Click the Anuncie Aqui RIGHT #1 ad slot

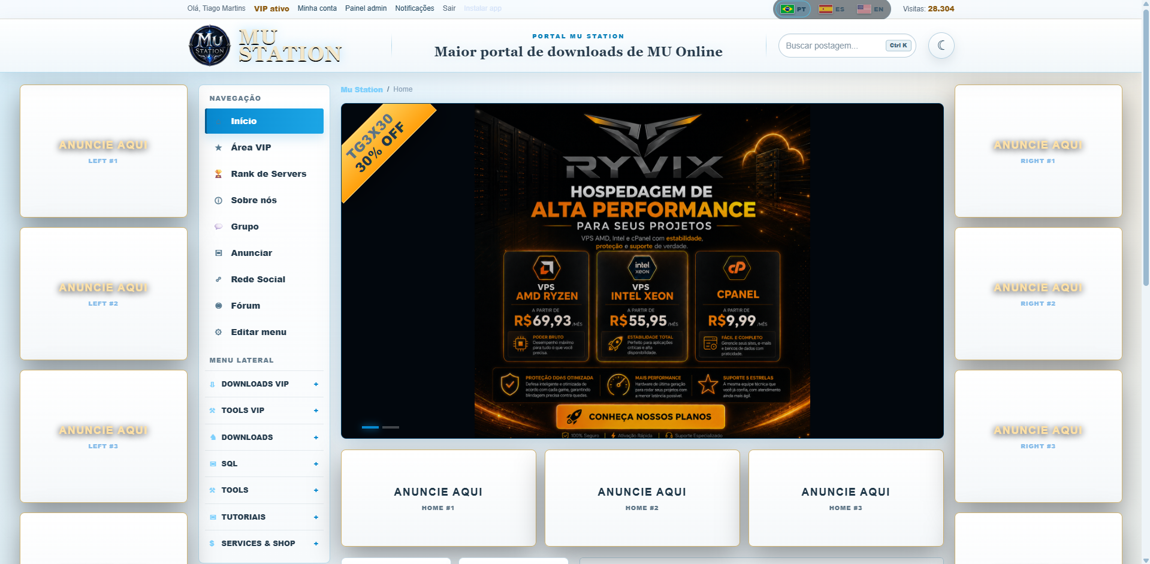click(1039, 151)
